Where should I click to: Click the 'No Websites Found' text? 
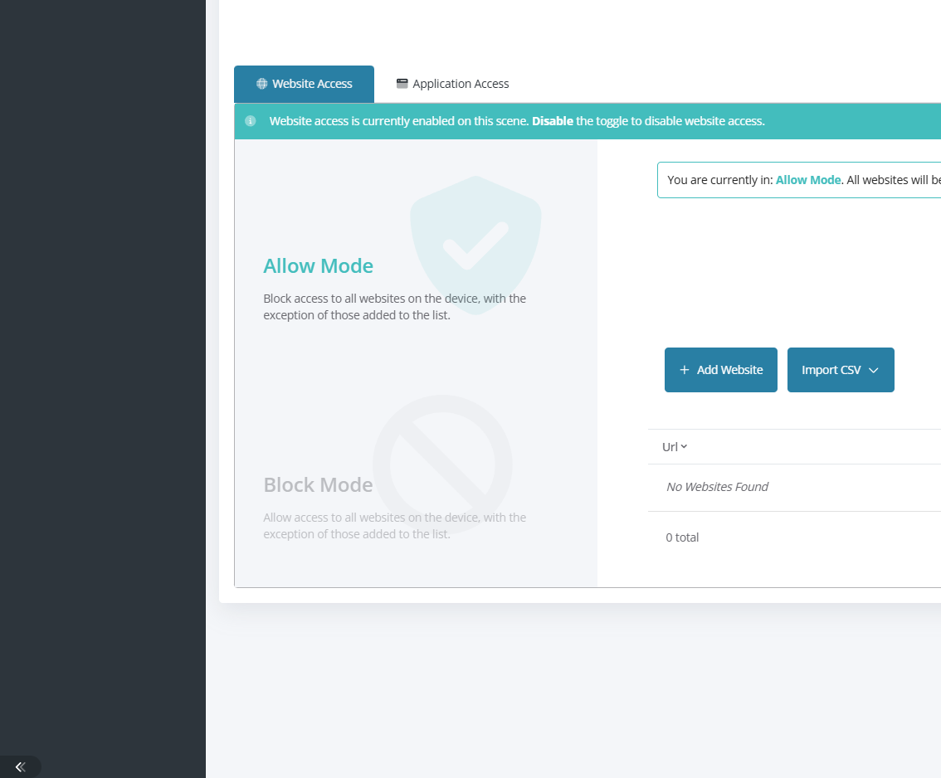[x=717, y=487]
